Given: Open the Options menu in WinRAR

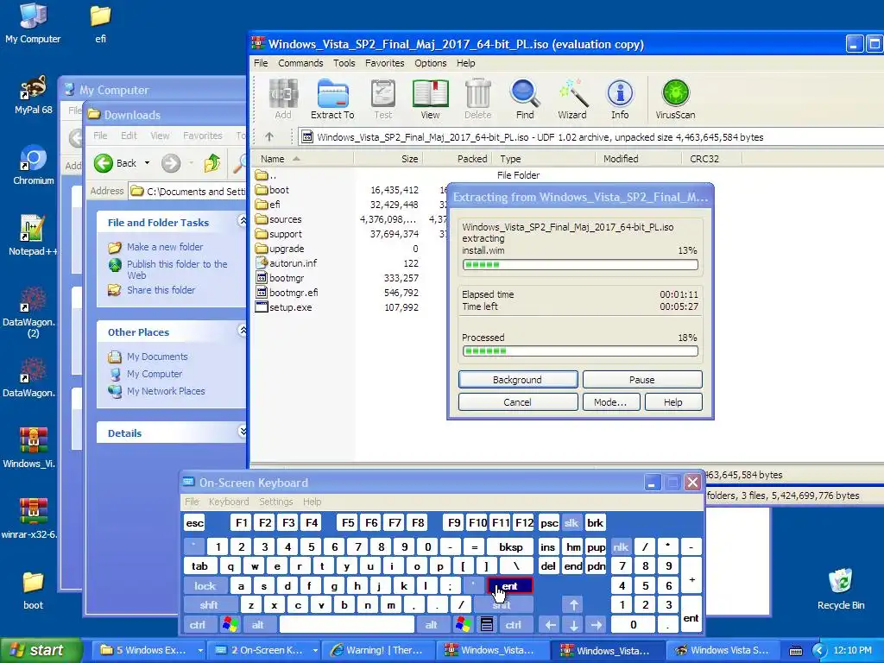Looking at the screenshot, I should click(x=430, y=63).
